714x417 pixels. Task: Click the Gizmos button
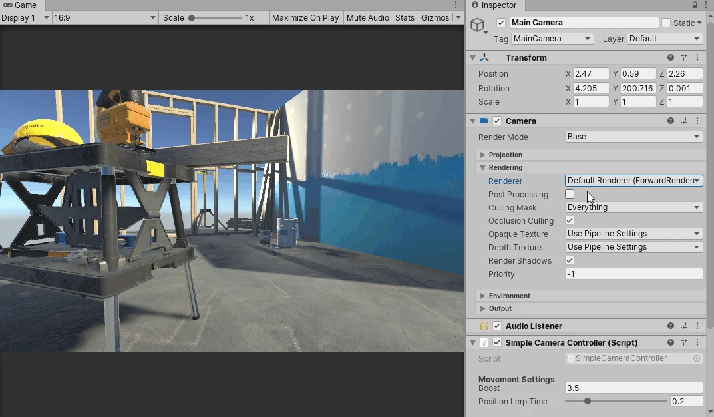pyautogui.click(x=435, y=18)
